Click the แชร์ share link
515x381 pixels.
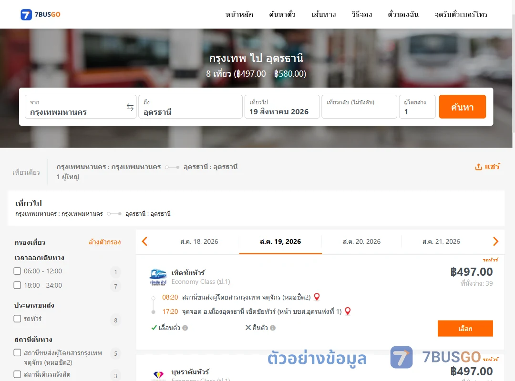(x=492, y=167)
